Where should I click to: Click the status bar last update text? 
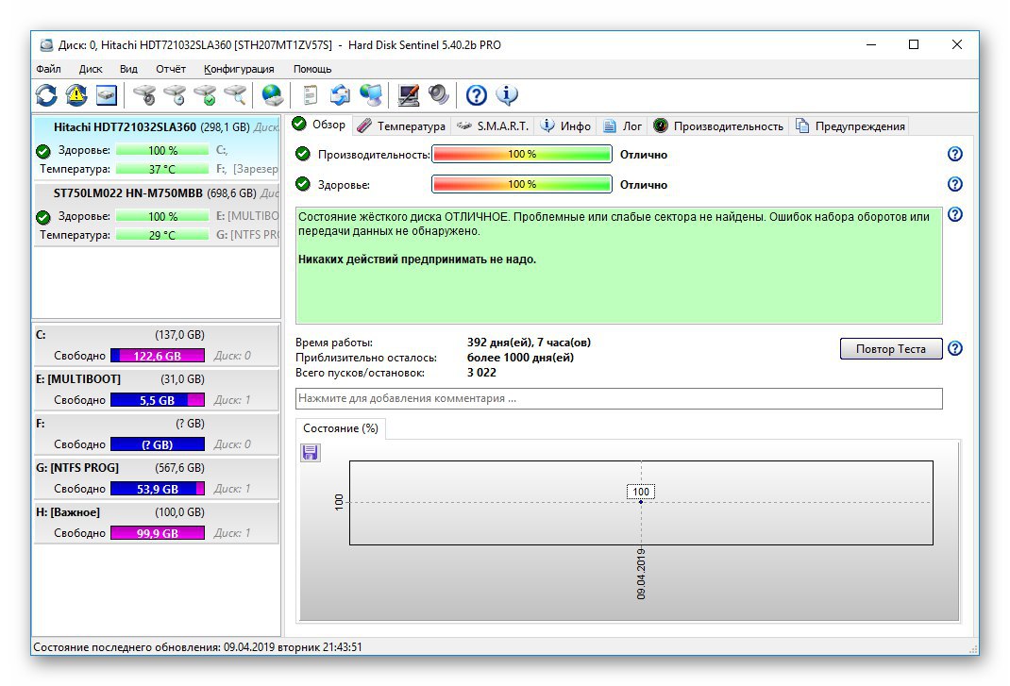(197, 646)
